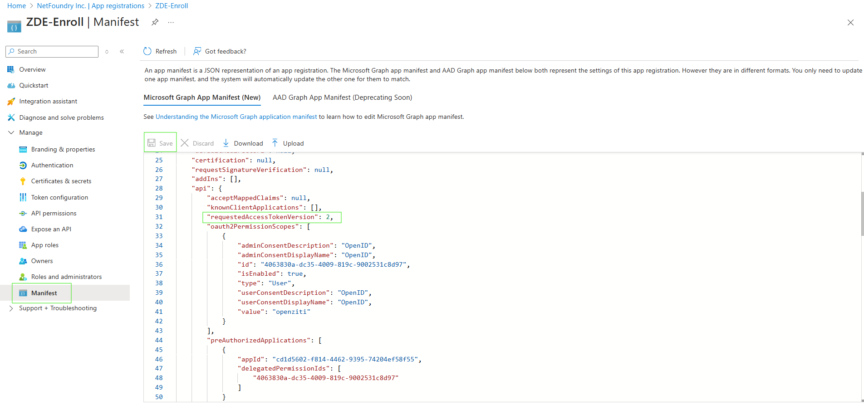Click the Expose an API icon
Viewport: 864px width, 405px height.
(x=23, y=229)
